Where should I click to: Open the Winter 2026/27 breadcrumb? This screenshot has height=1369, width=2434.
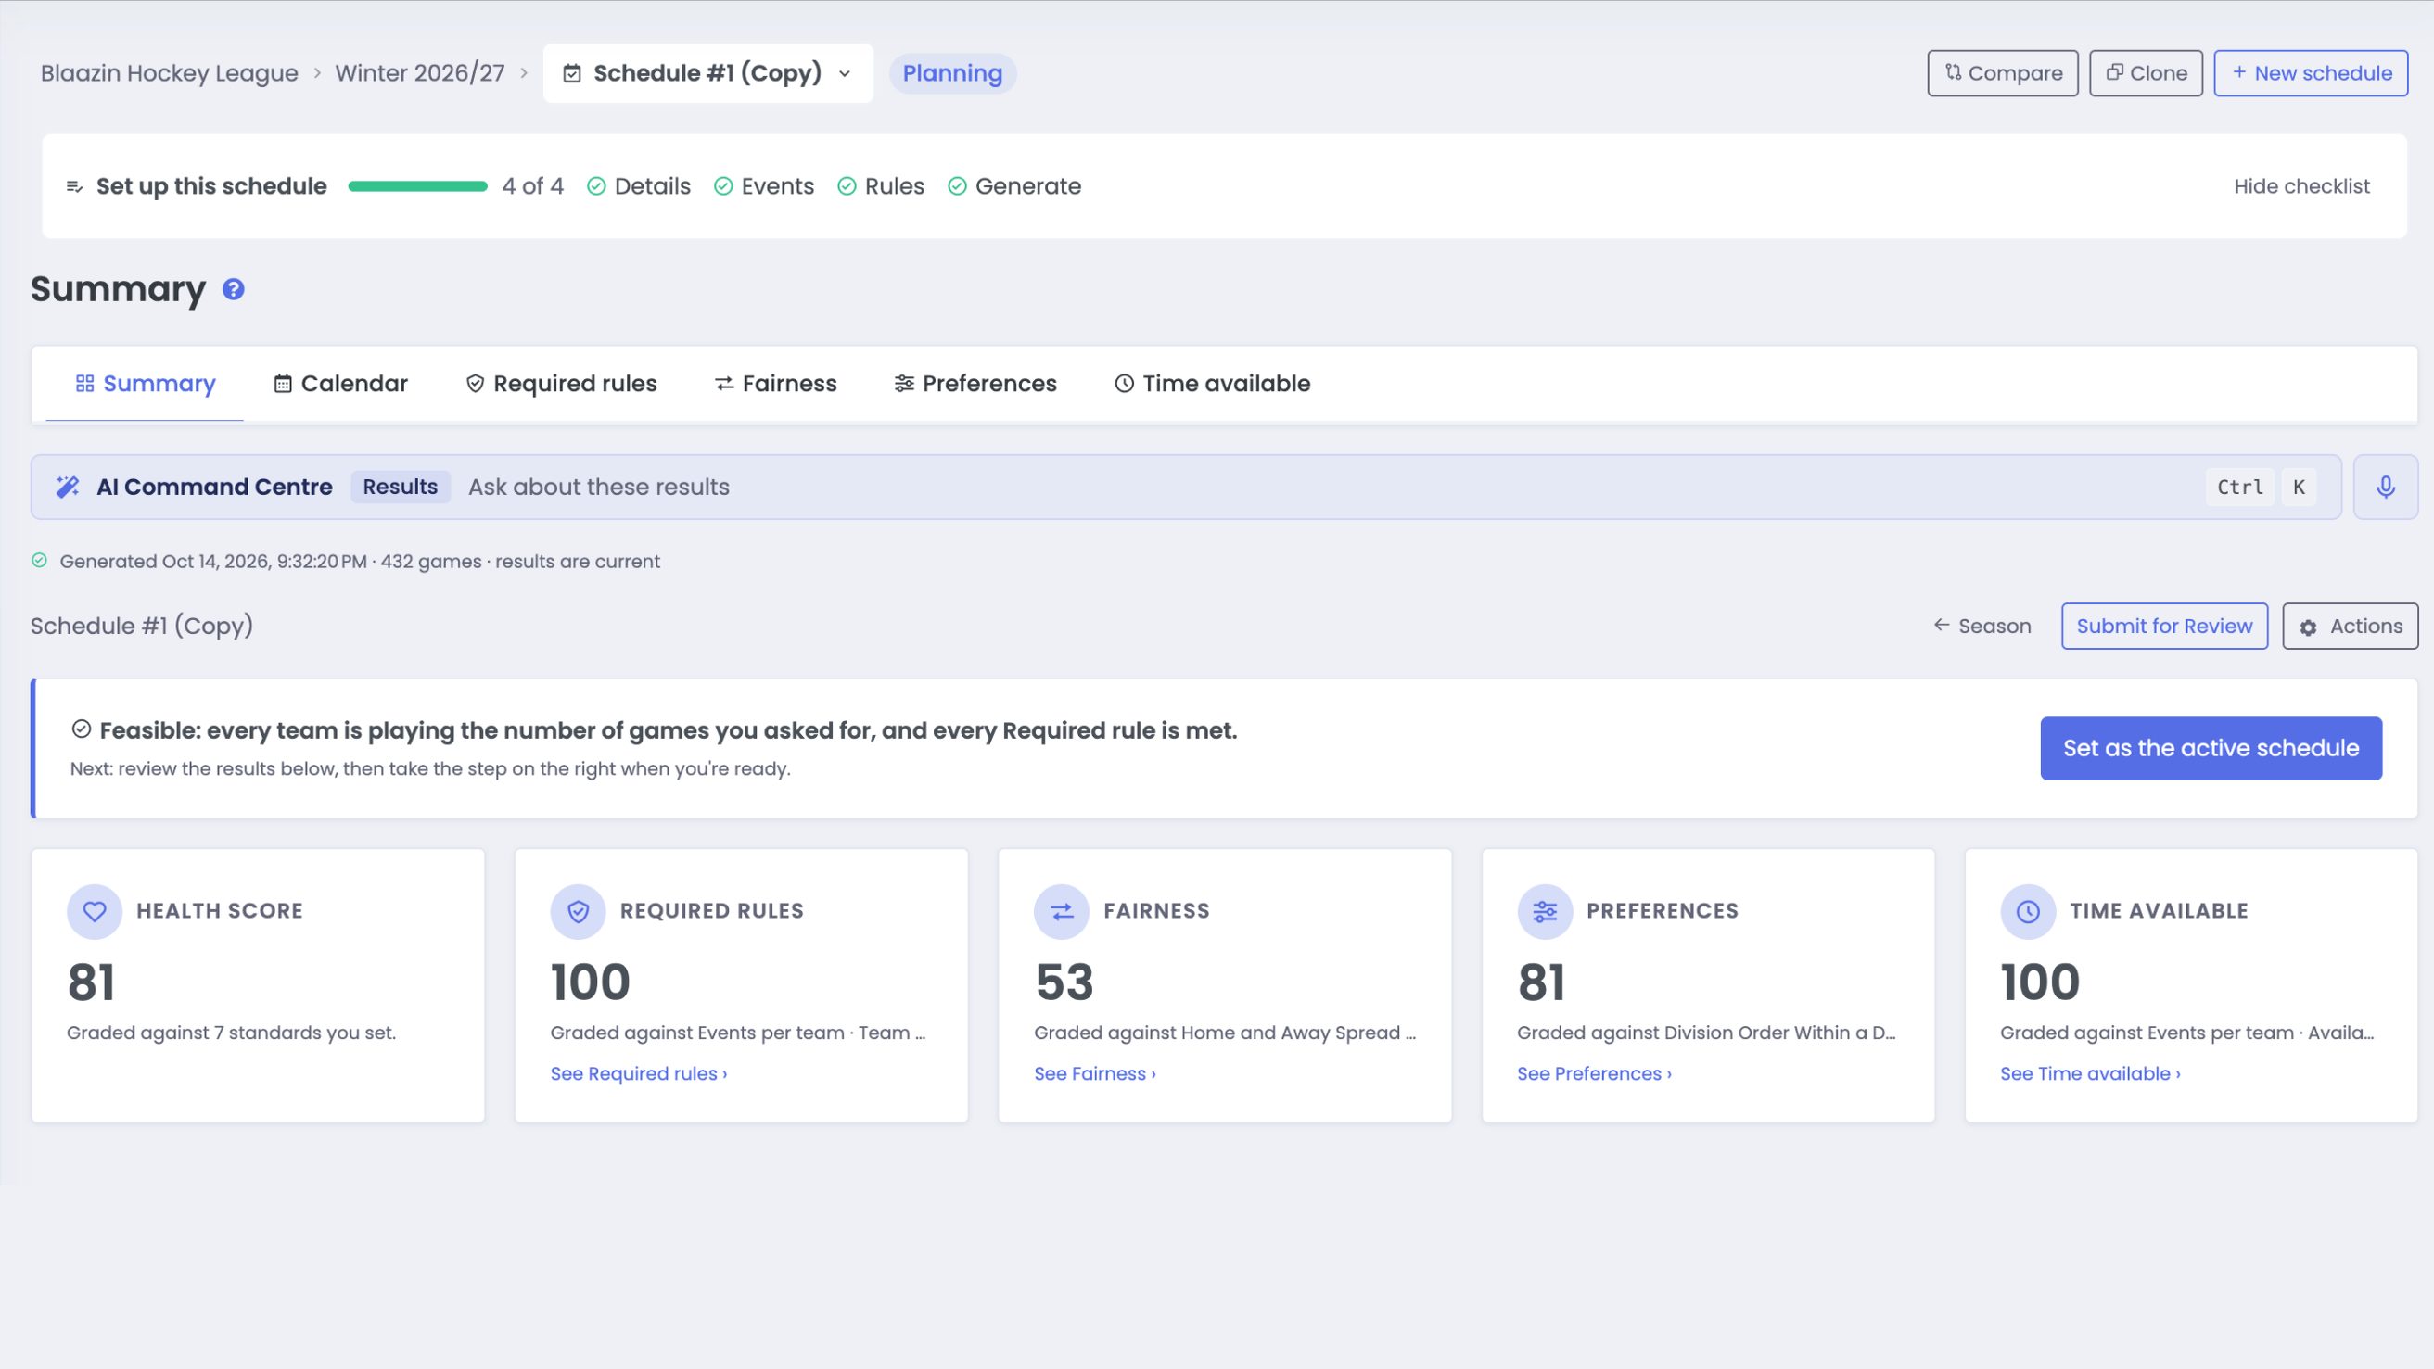[x=419, y=72]
